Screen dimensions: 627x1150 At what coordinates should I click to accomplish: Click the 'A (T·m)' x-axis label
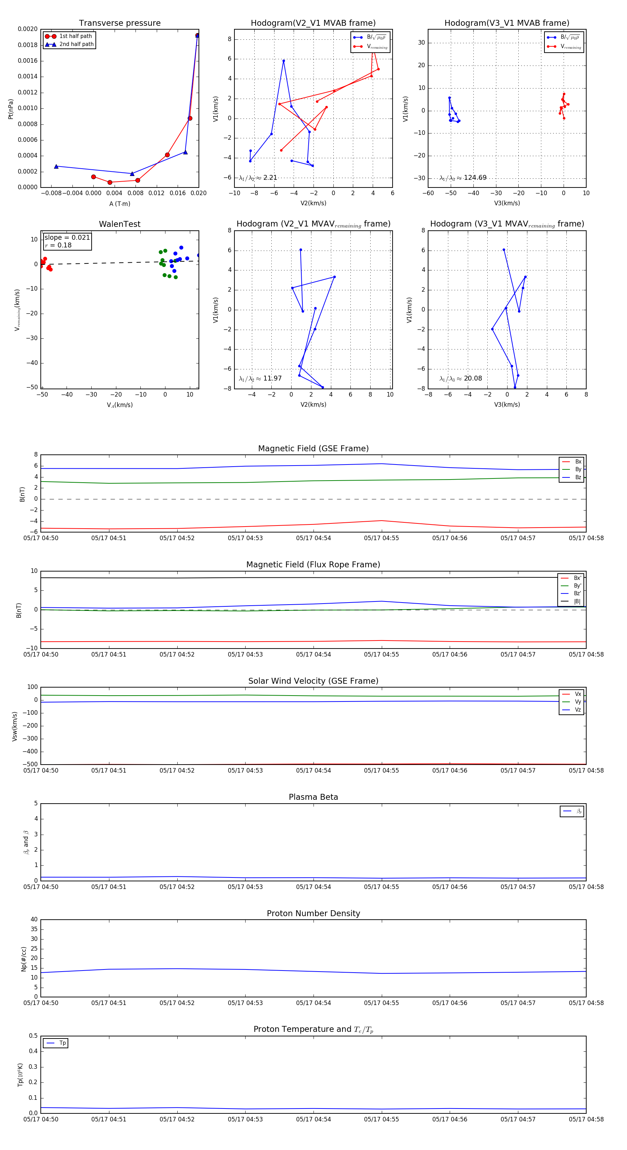[x=119, y=204]
